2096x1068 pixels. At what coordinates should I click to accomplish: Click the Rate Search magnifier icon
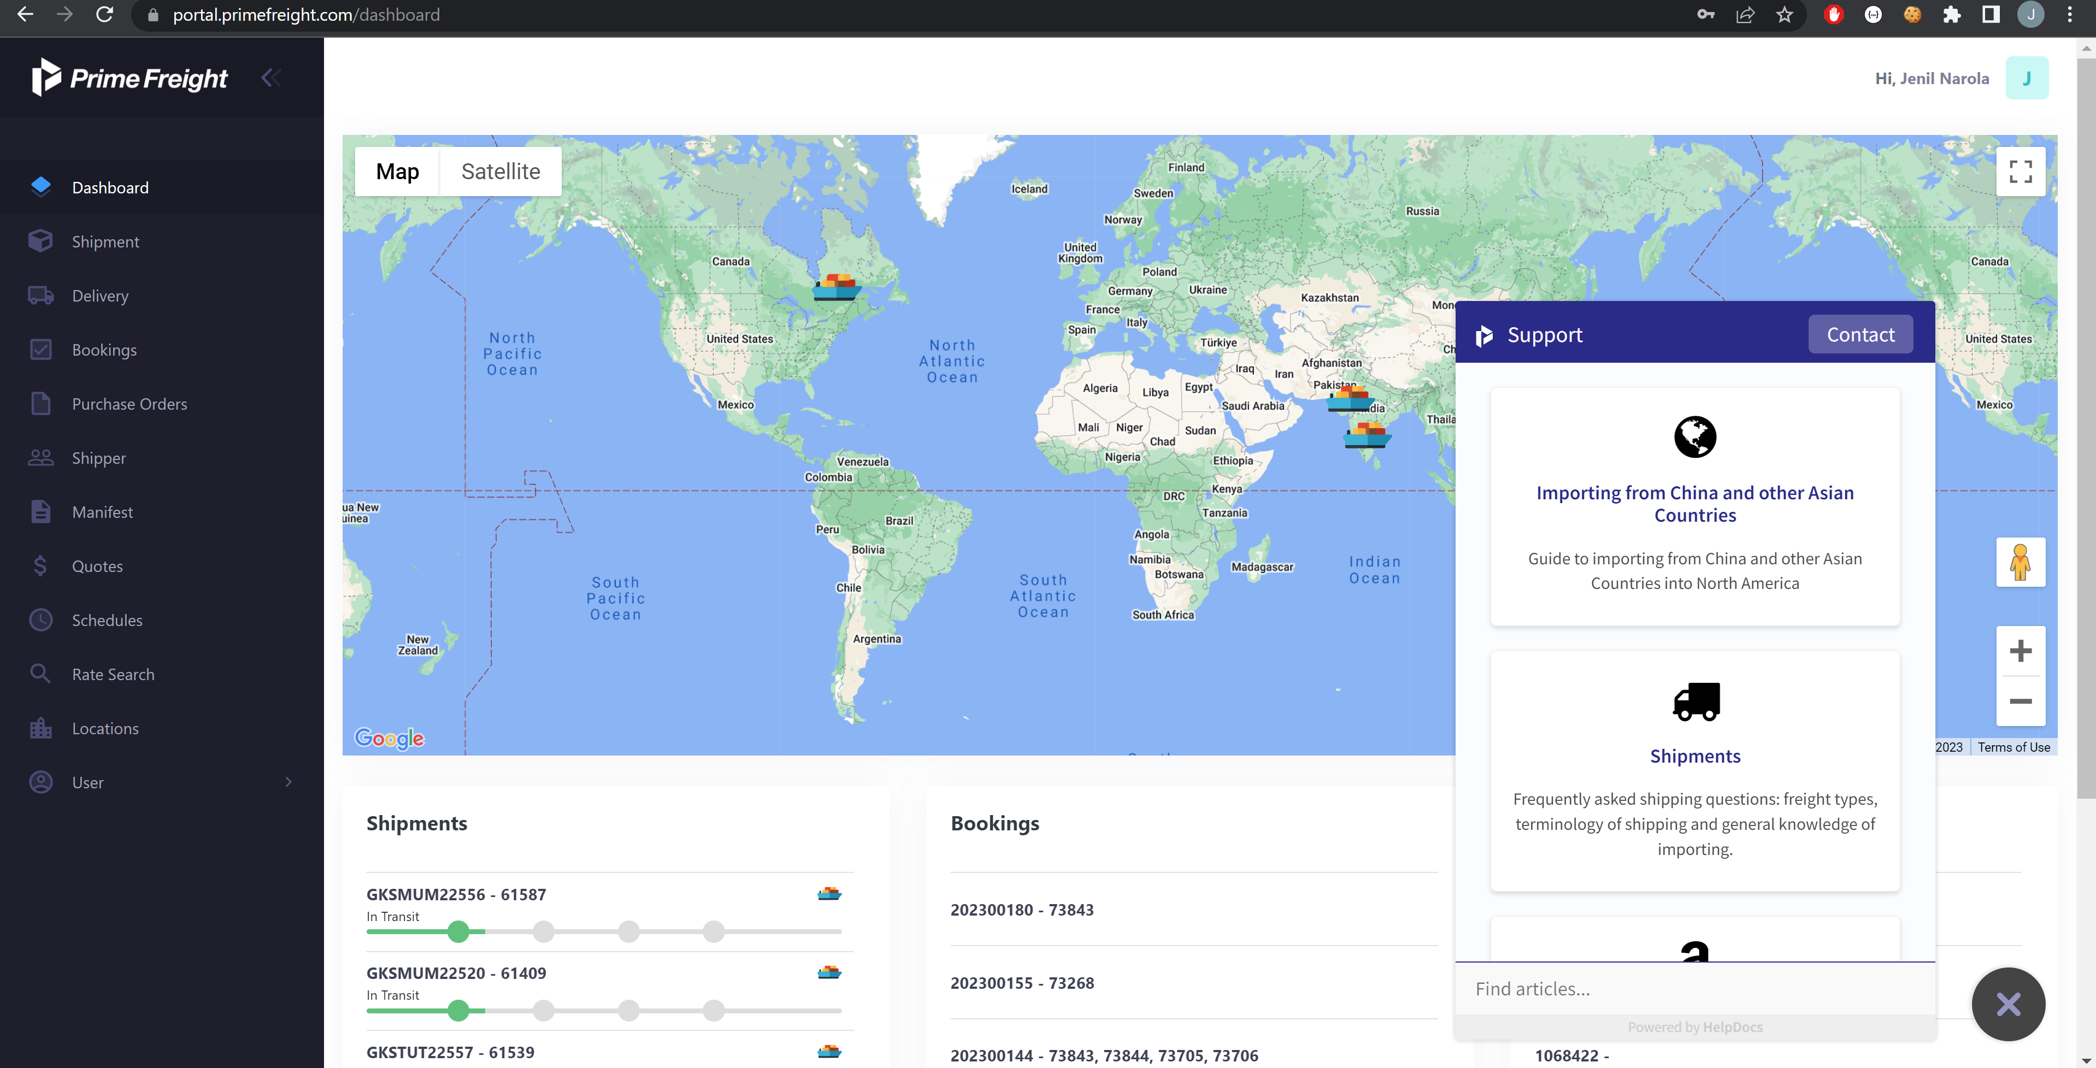click(40, 674)
